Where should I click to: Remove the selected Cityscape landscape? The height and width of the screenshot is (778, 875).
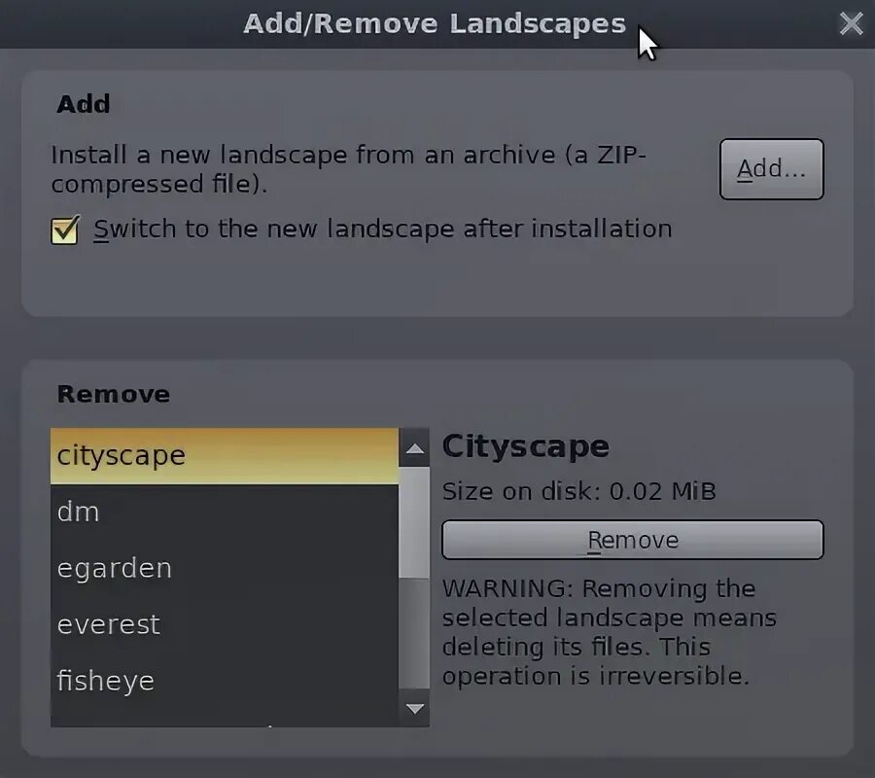click(632, 540)
